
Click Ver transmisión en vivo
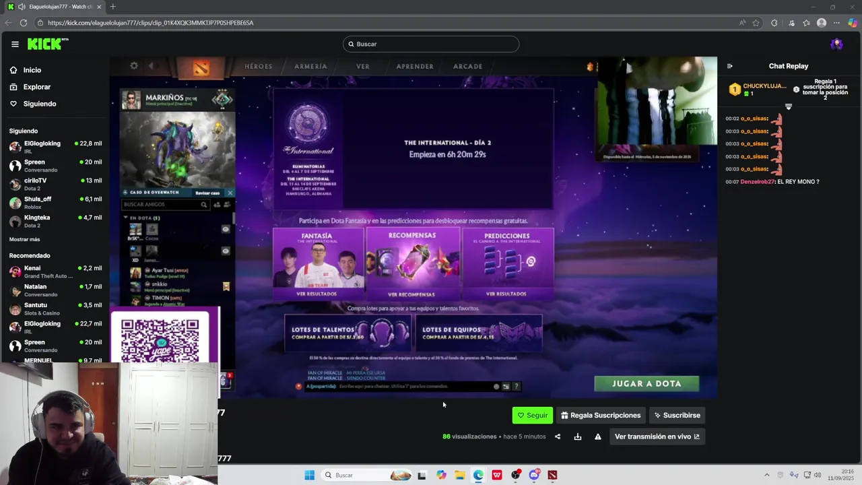pyautogui.click(x=657, y=437)
